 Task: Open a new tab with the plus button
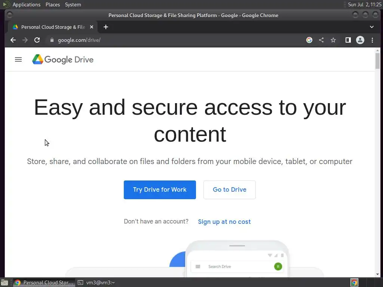(x=106, y=27)
